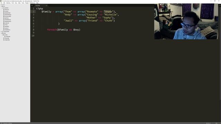Open the PHP syntax selector in status bar
Image resolution: width=221 pixels, height=124 pixels.
(x=217, y=123)
